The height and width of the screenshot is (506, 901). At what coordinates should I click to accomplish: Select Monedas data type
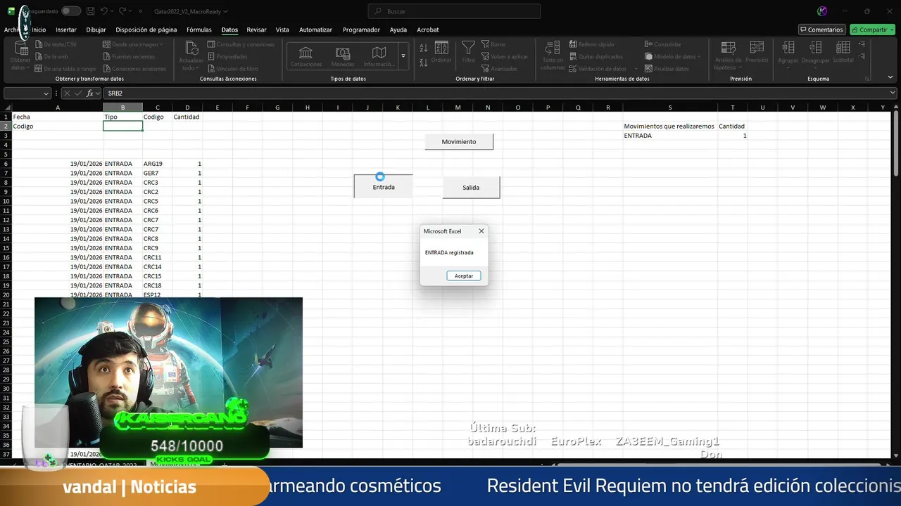pos(343,56)
